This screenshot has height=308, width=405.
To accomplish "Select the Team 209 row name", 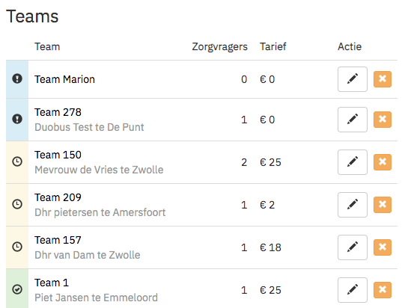I will click(x=58, y=197).
